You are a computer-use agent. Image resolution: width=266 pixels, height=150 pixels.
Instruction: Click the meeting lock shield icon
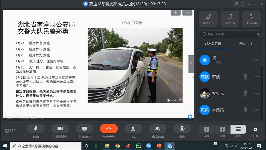(x=85, y=4)
